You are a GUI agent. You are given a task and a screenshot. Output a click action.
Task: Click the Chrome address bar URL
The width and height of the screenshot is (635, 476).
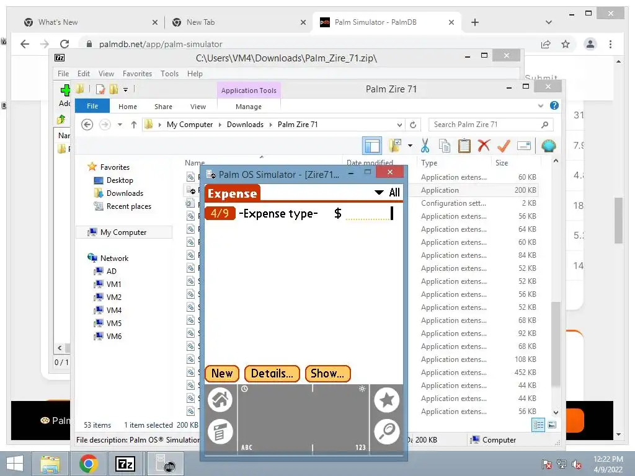click(161, 44)
